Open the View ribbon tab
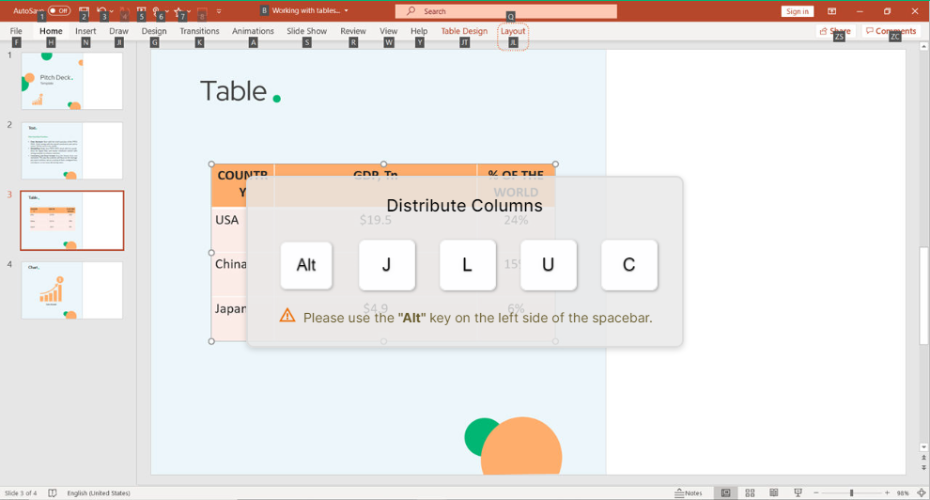930x500 pixels. tap(389, 31)
